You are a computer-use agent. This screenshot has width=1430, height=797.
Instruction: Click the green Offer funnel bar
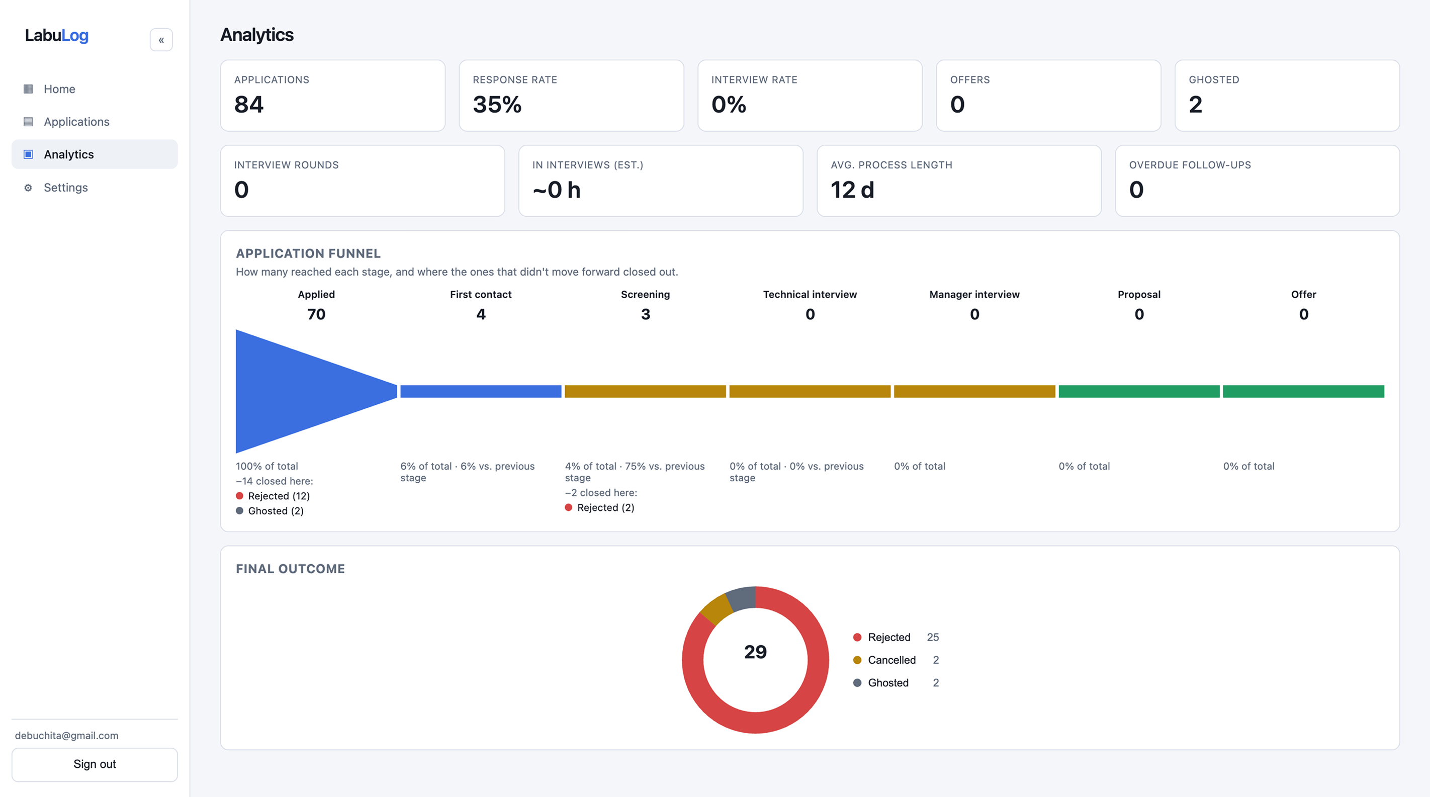click(1303, 391)
